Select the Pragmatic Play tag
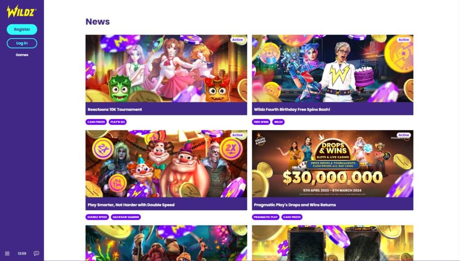460x261 pixels. [266, 217]
